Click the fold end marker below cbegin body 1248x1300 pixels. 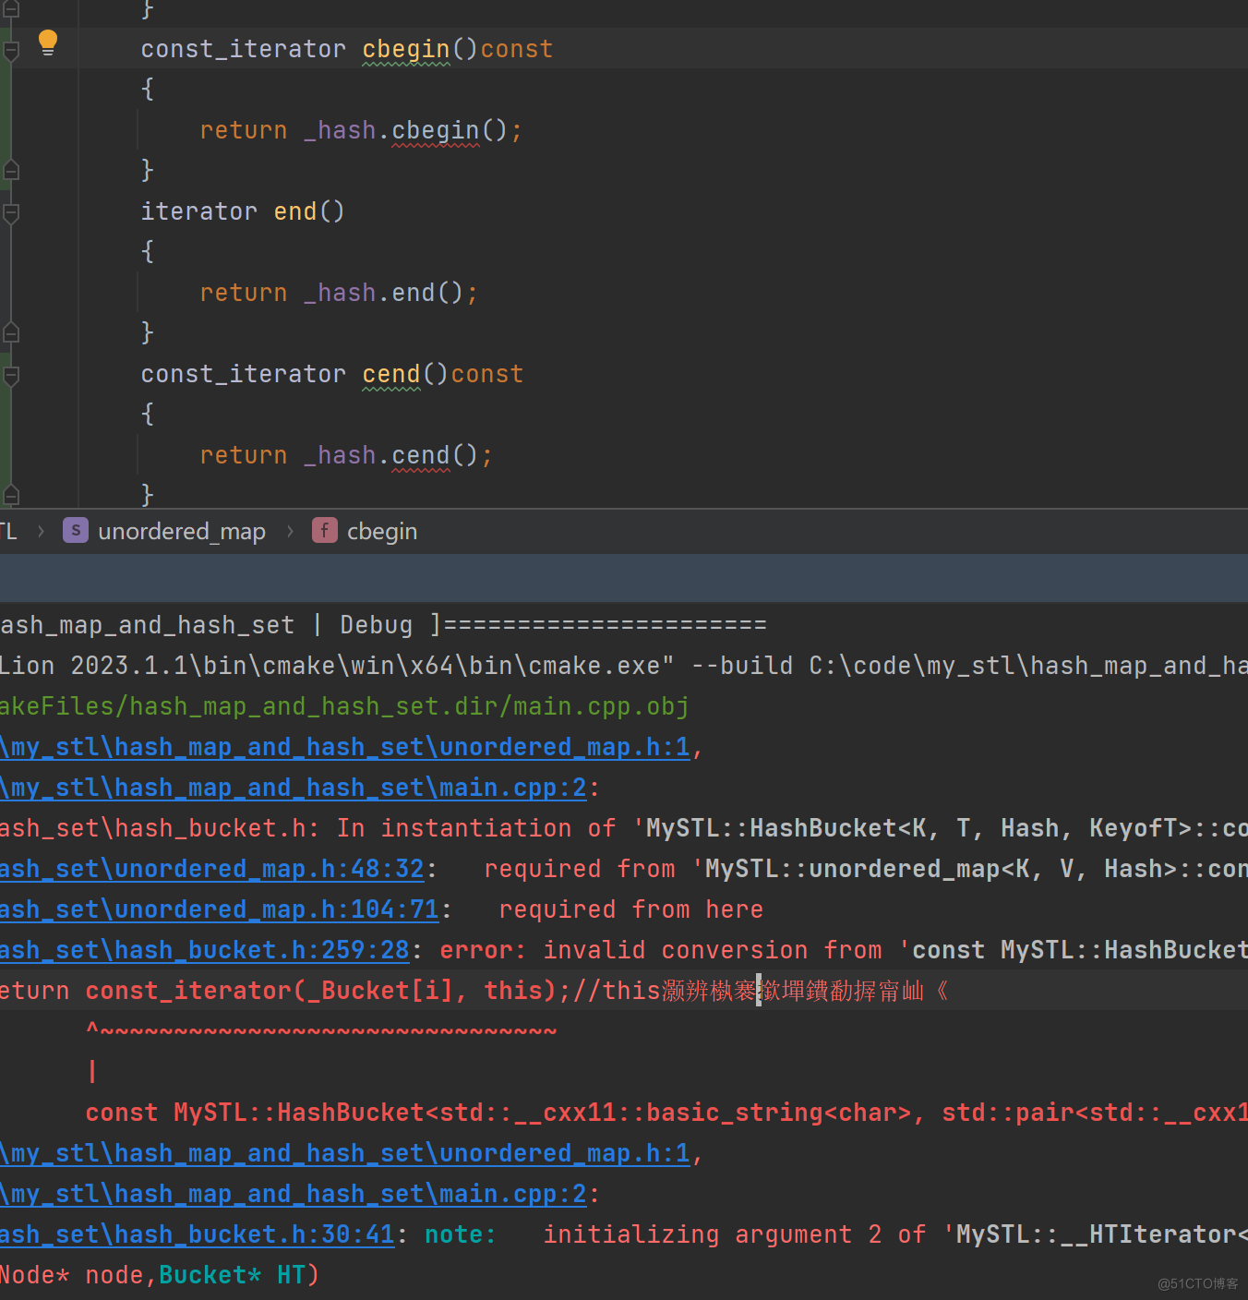click(12, 170)
